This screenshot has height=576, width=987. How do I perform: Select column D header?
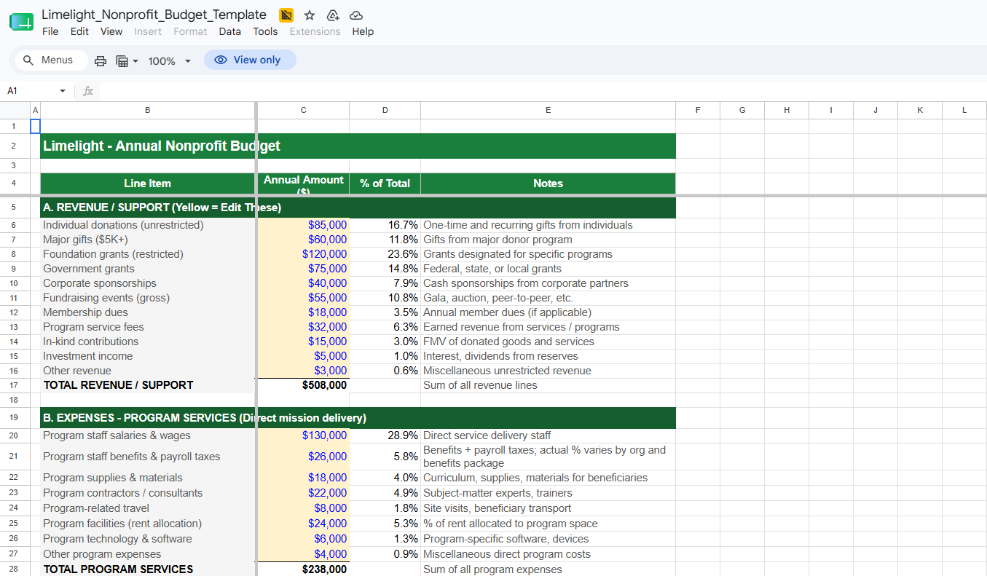point(385,110)
